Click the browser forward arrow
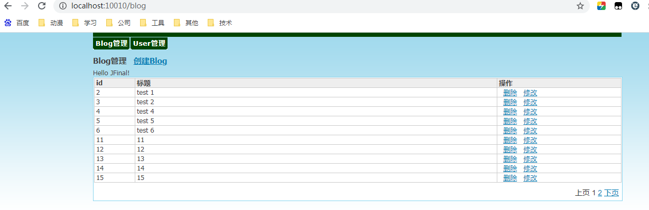Viewport: 649px width, 210px height. [x=25, y=6]
